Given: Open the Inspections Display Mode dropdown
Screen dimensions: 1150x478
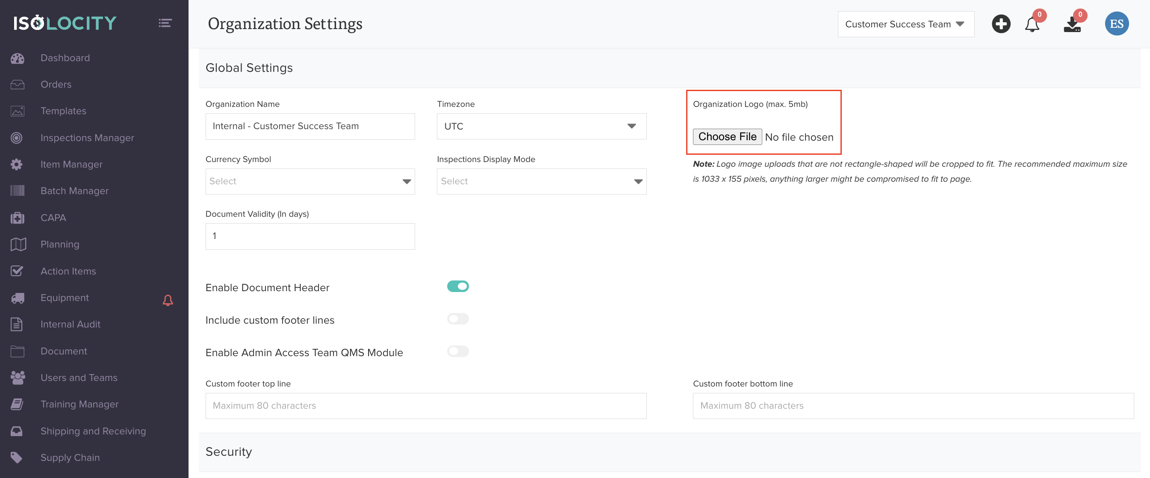Looking at the screenshot, I should pos(541,181).
